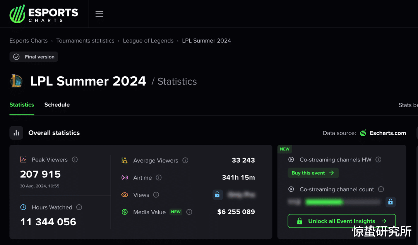Viewport: 418px width, 245px height.
Task: Click the Esports Charts logo
Action: [44, 14]
